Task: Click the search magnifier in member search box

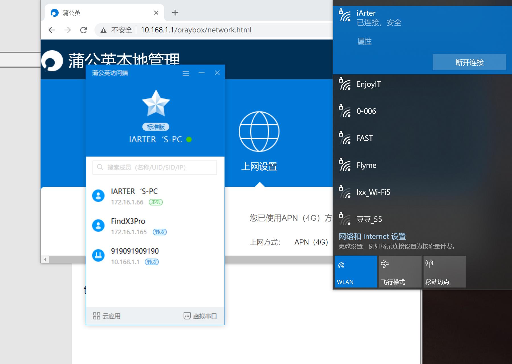Action: (100, 167)
